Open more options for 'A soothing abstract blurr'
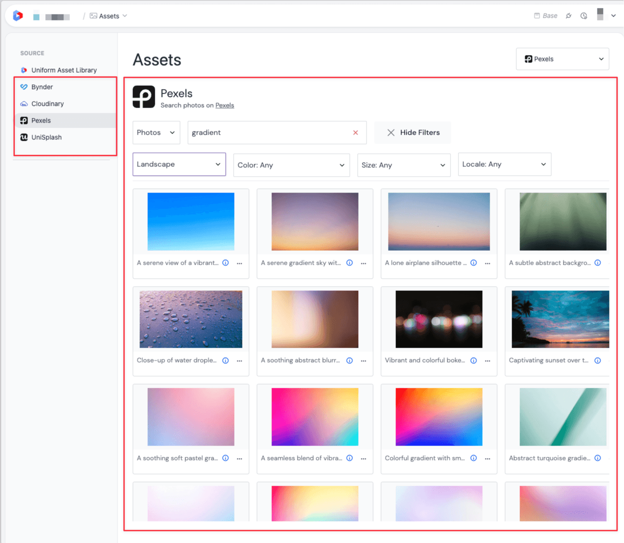Screen dimensions: 624x543 (364, 361)
